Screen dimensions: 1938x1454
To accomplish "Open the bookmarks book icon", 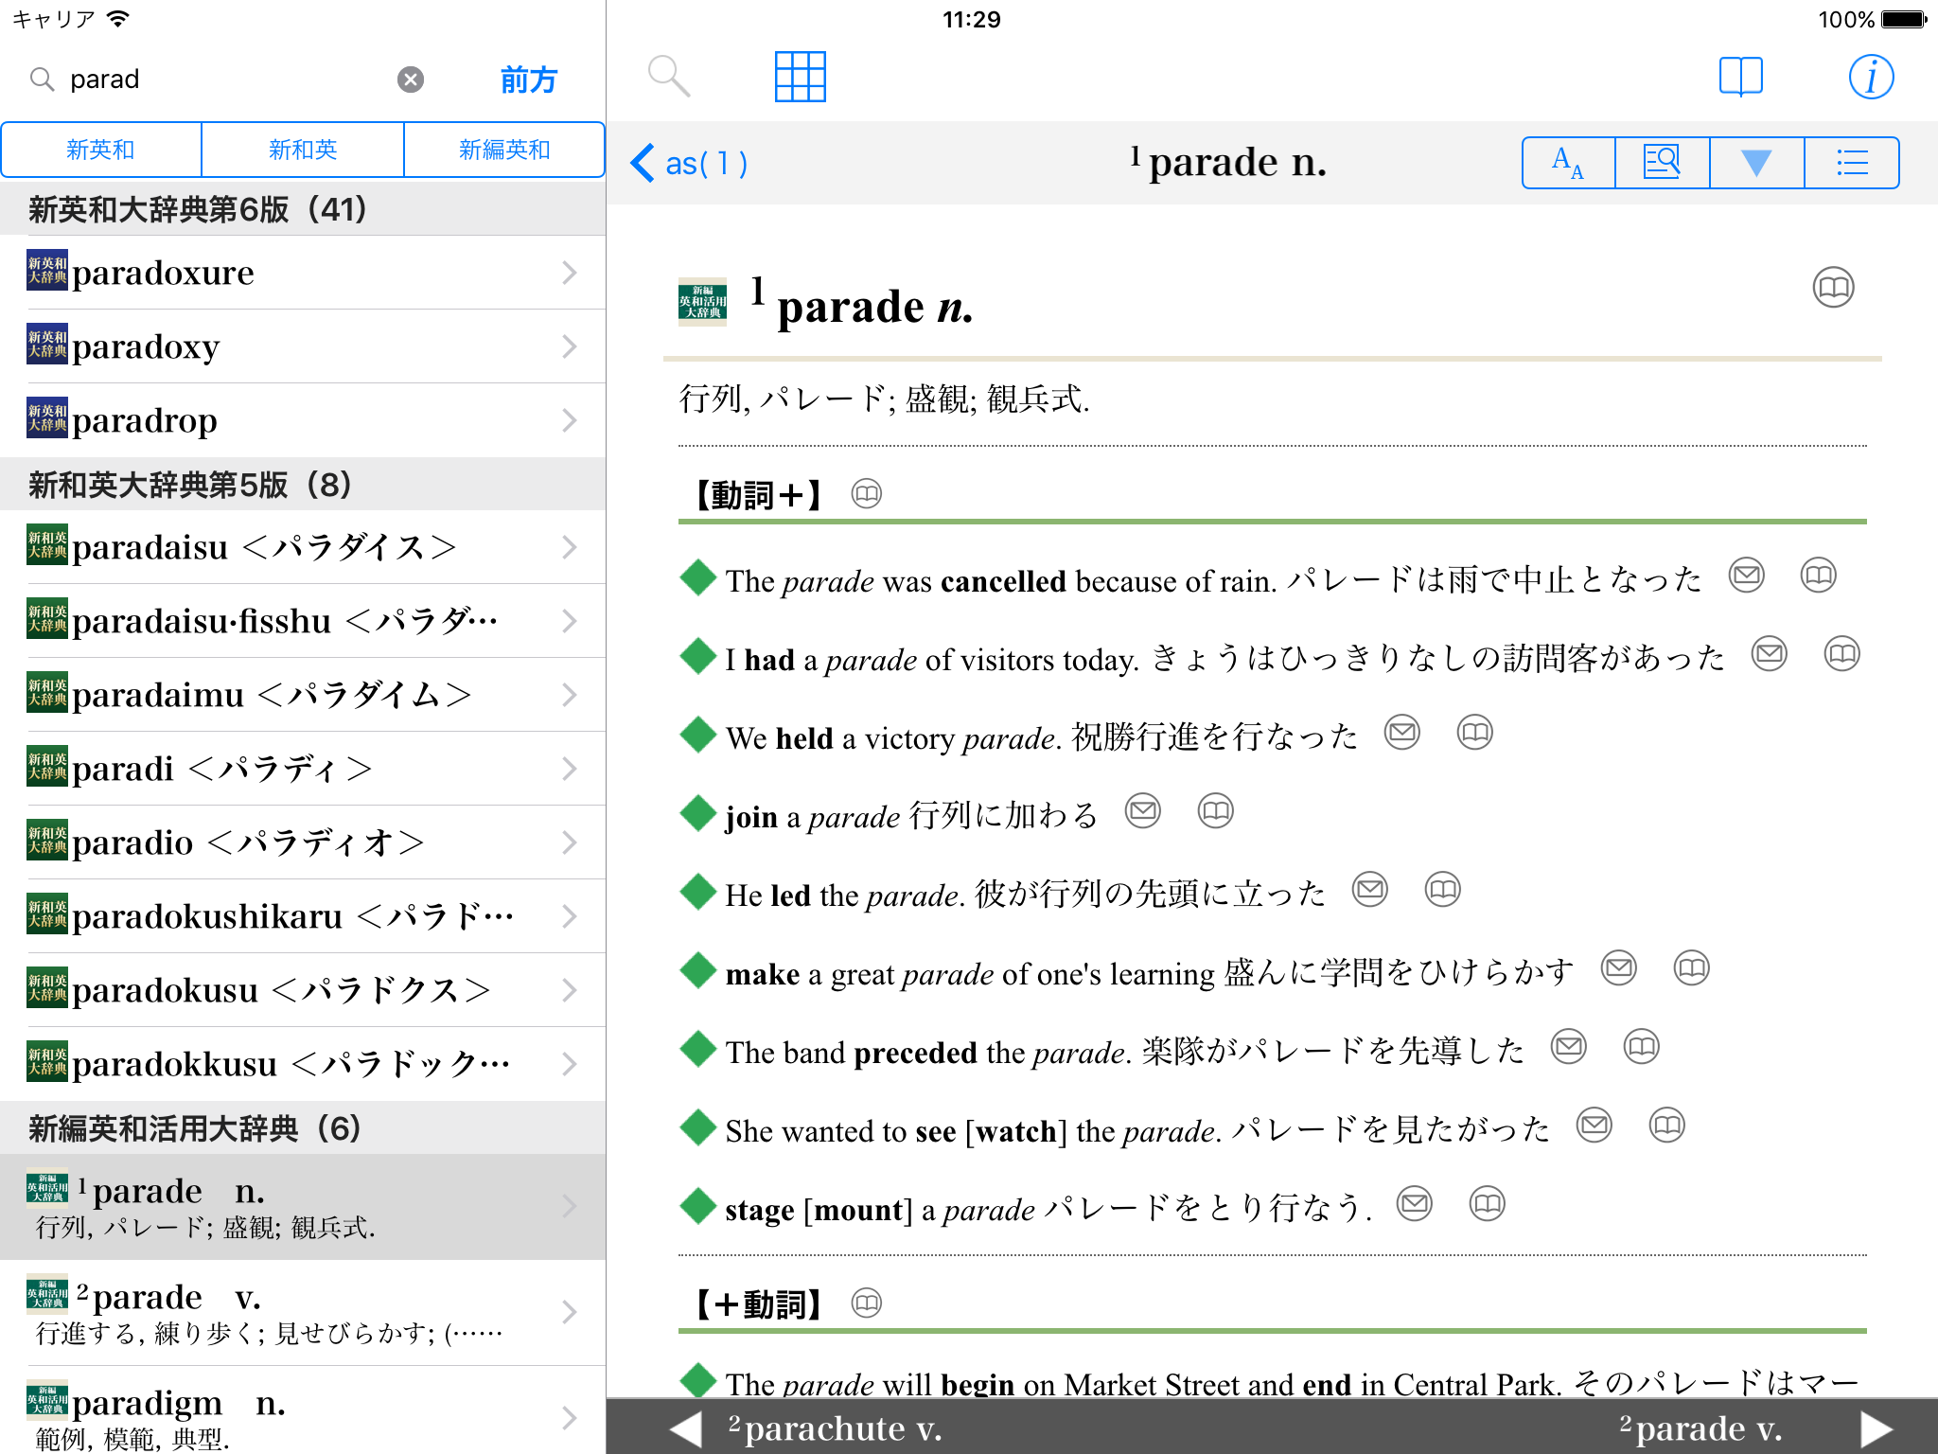I will tap(1740, 77).
